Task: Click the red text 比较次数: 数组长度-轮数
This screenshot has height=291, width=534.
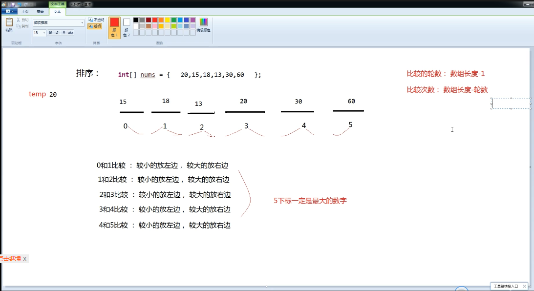Action: 447,90
